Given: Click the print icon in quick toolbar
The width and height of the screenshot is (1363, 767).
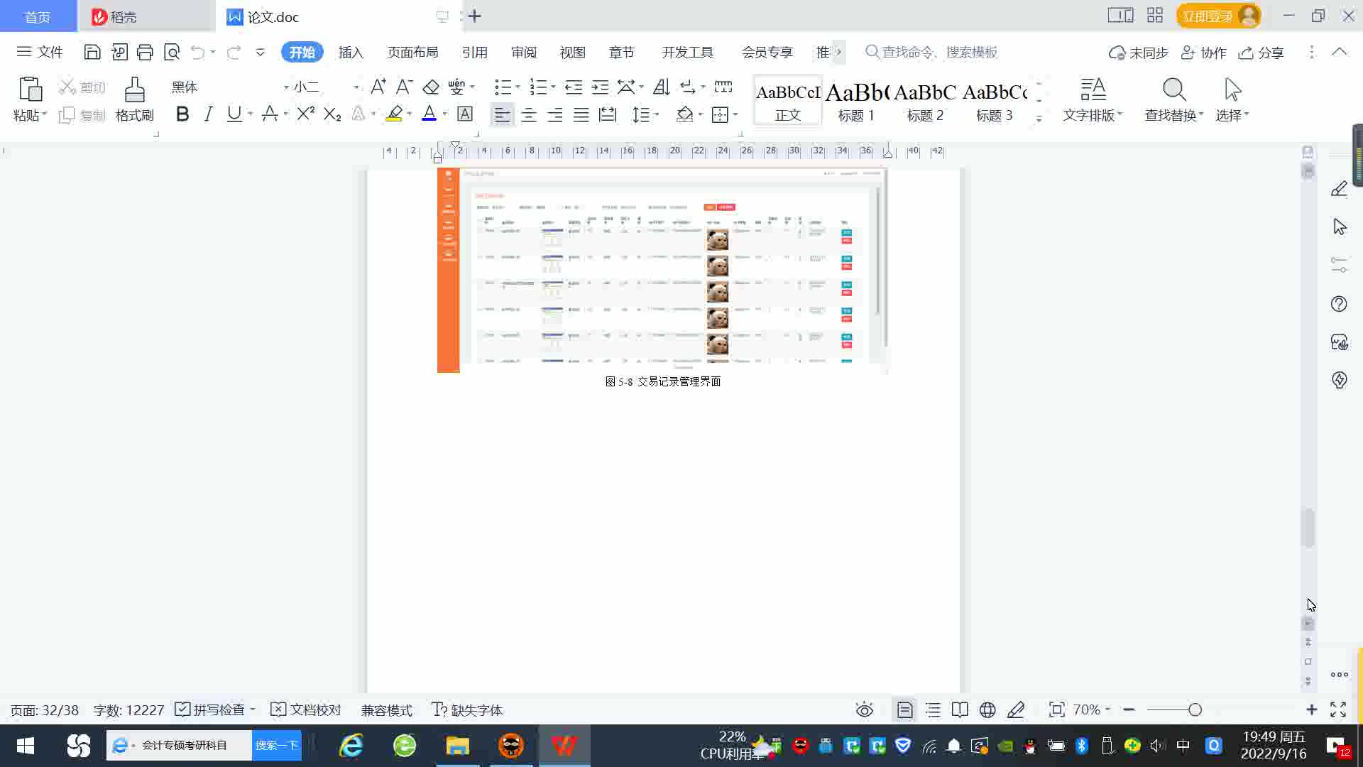Looking at the screenshot, I should (x=145, y=52).
